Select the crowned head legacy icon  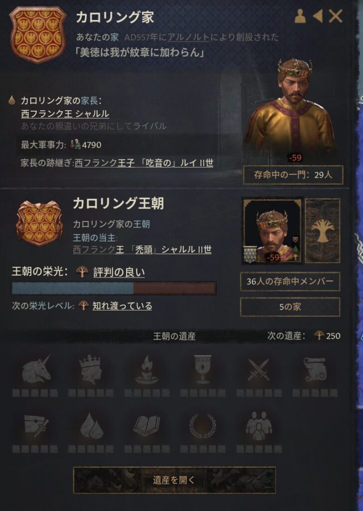coord(91,369)
